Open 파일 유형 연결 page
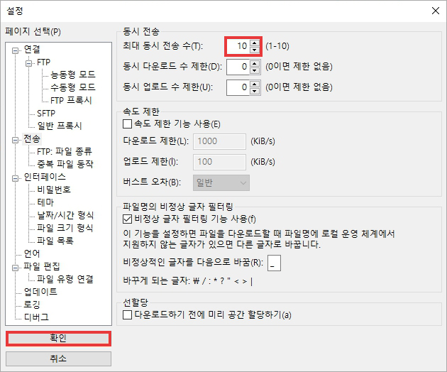This screenshot has height=372, width=447. coord(65,279)
